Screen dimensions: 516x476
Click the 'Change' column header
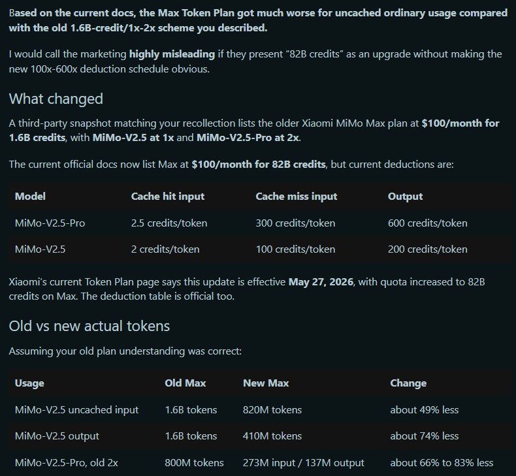(408, 383)
